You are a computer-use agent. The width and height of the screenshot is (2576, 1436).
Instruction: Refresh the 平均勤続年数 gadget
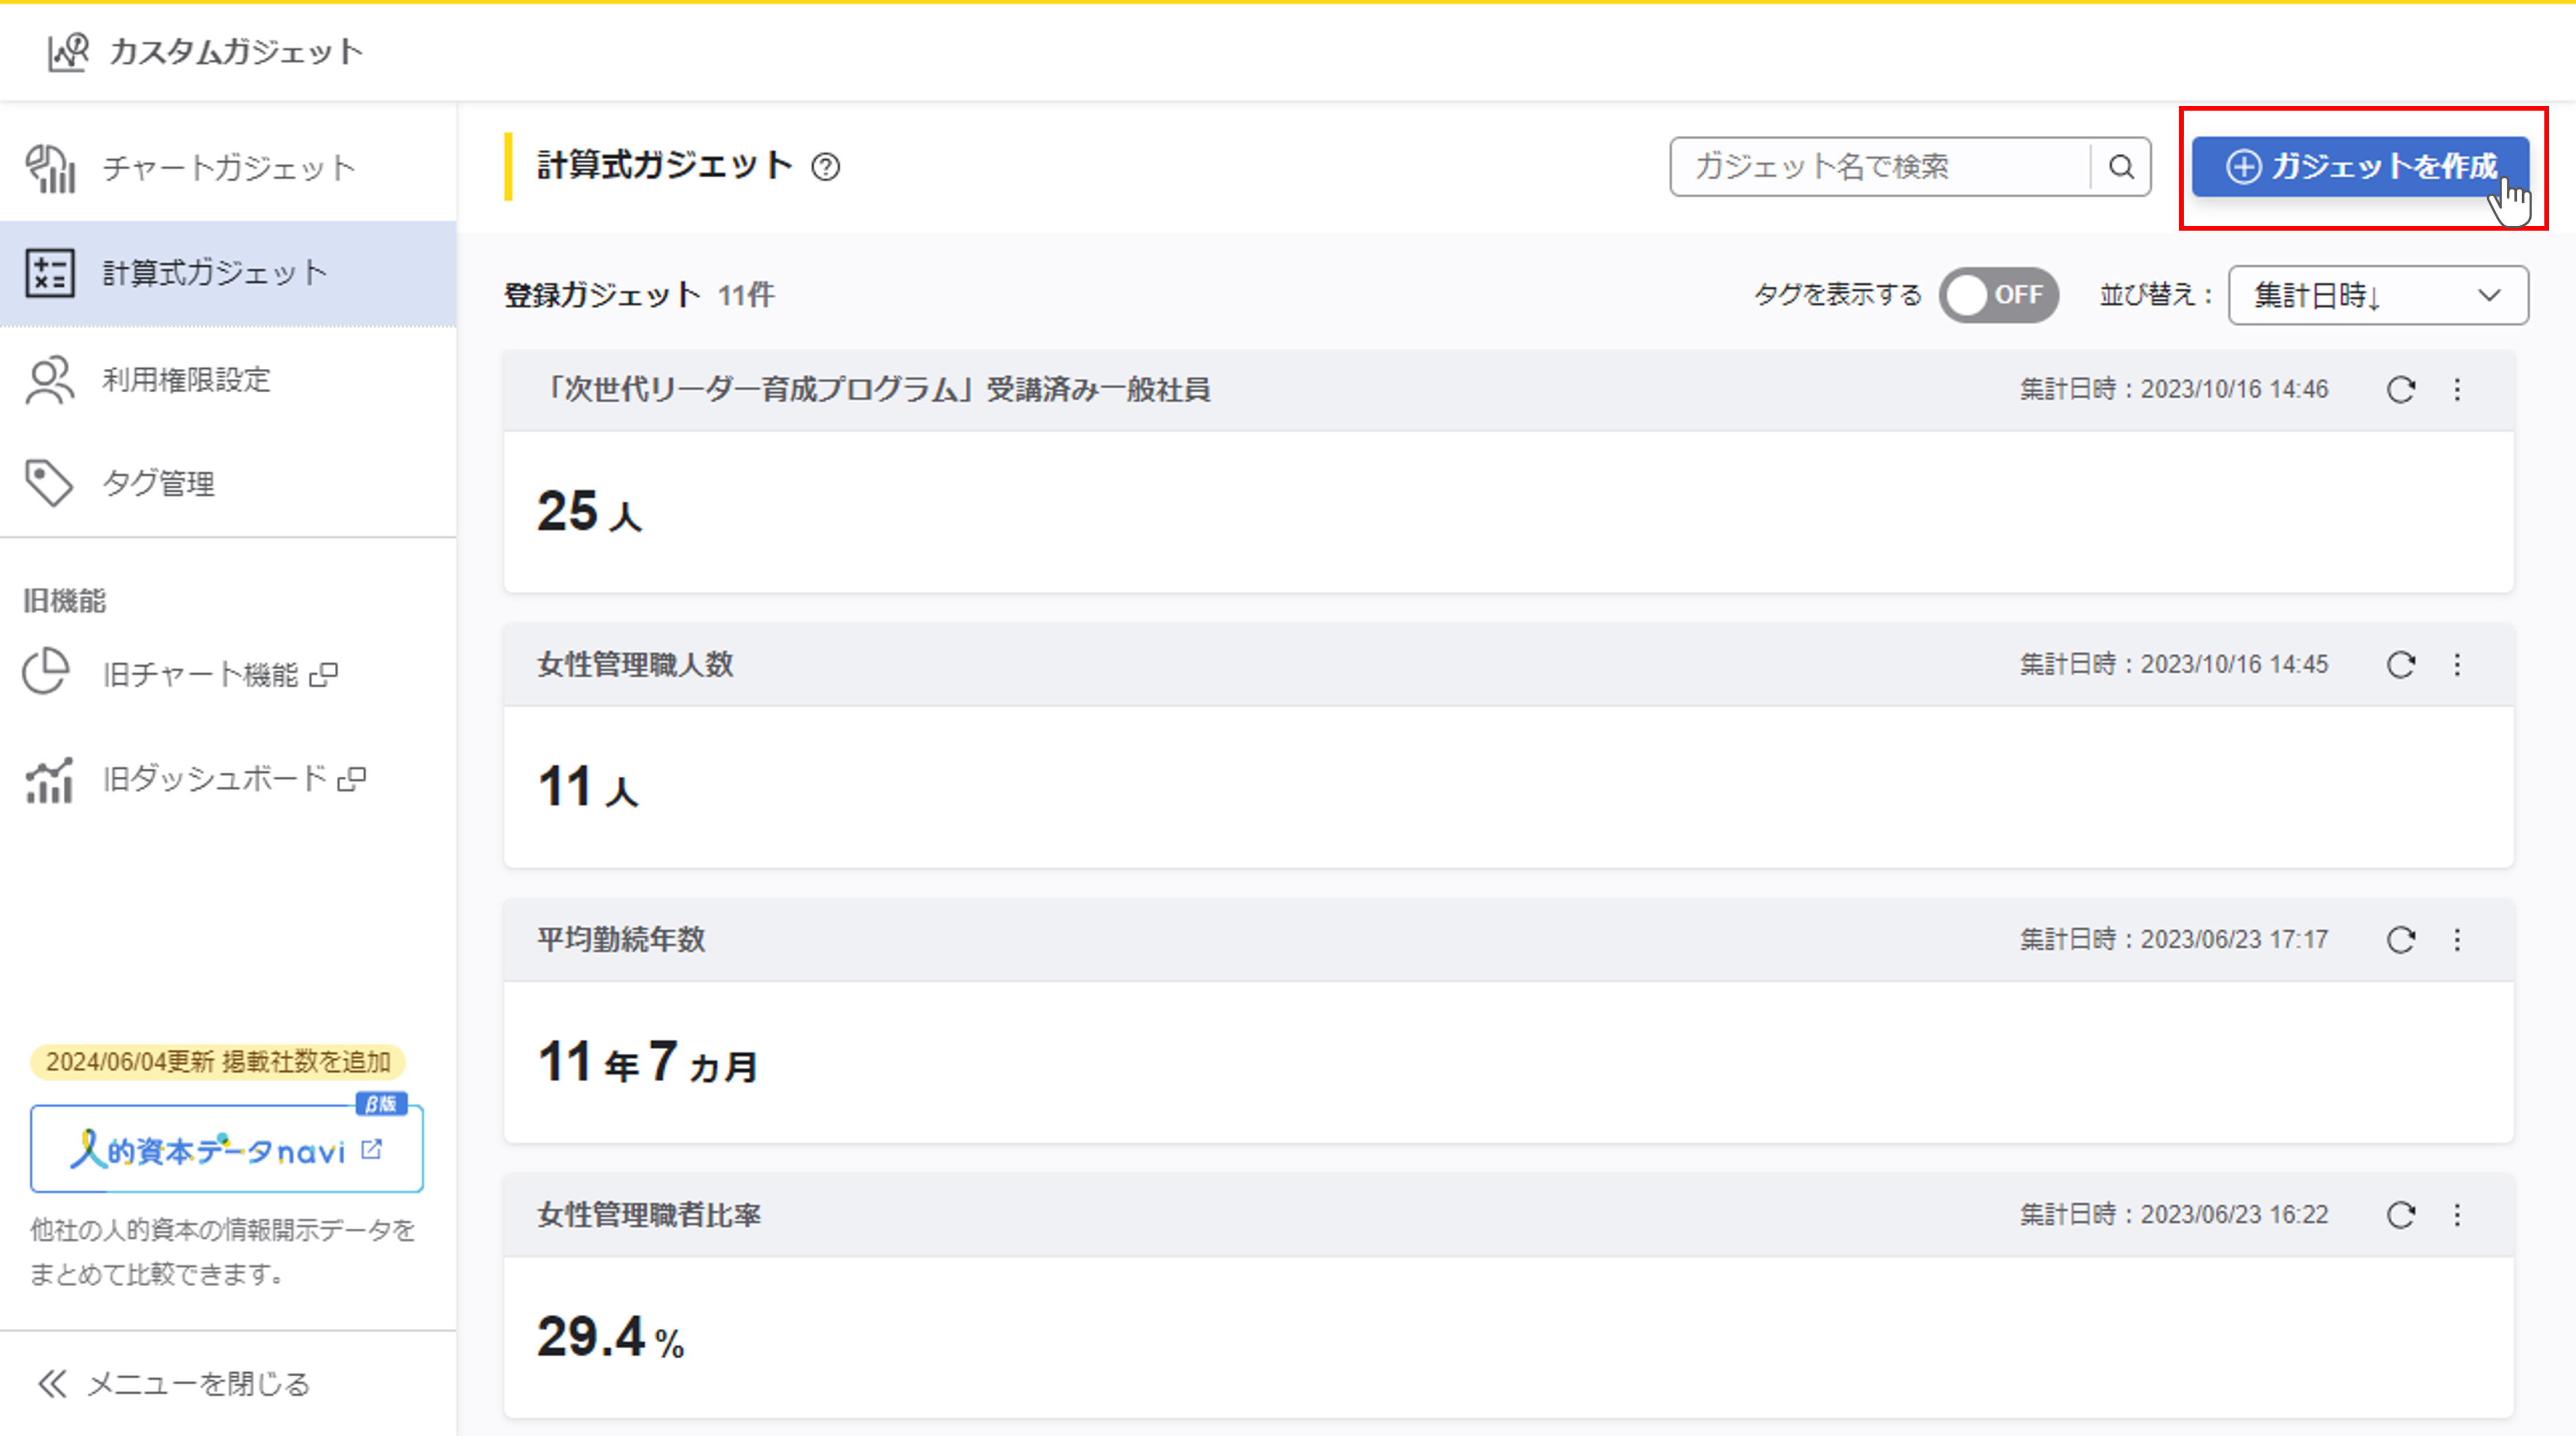pyautogui.click(x=2401, y=940)
